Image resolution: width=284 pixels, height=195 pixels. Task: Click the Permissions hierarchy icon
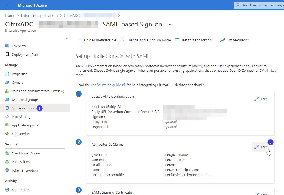[x=7, y=161]
